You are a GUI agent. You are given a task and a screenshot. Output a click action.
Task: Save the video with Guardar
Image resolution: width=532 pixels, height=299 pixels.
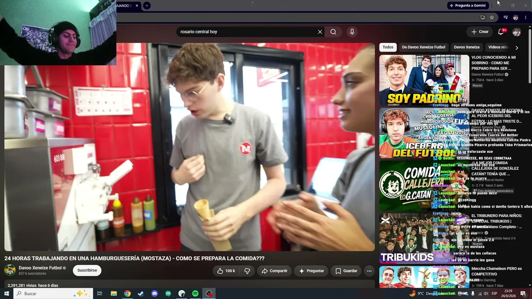pos(346,271)
